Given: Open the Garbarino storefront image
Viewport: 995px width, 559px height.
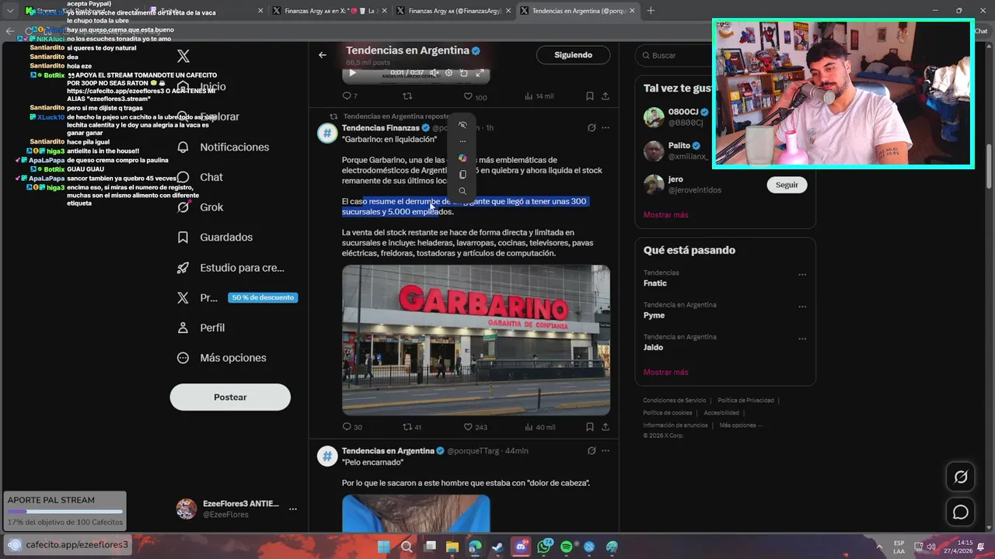Looking at the screenshot, I should point(476,340).
